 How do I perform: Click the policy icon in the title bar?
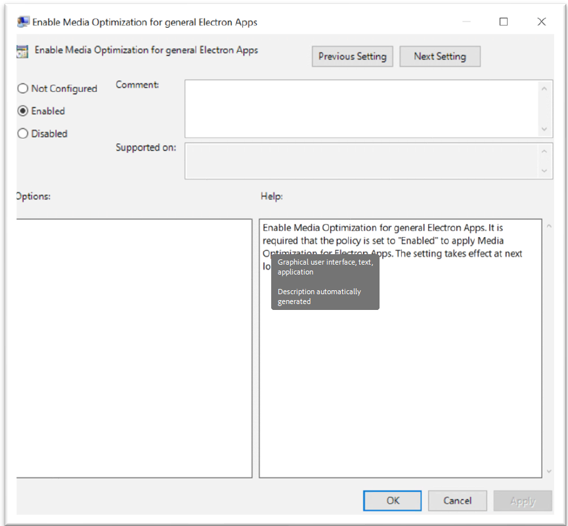point(23,22)
